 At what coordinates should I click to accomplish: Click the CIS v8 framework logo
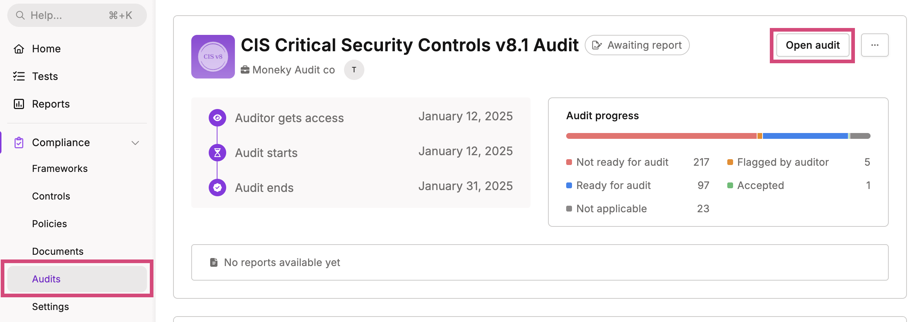(213, 57)
